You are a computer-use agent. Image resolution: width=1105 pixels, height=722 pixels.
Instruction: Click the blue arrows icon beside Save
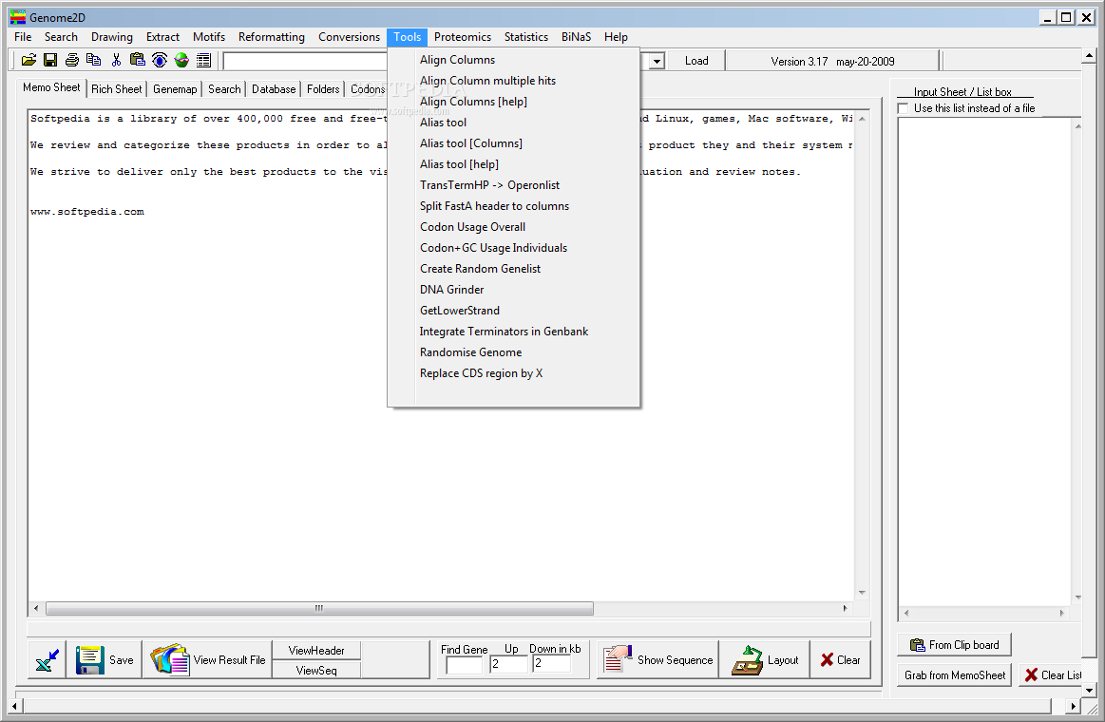(x=48, y=660)
